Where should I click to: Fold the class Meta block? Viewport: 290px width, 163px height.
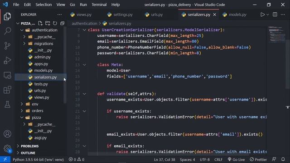click(x=84, y=65)
